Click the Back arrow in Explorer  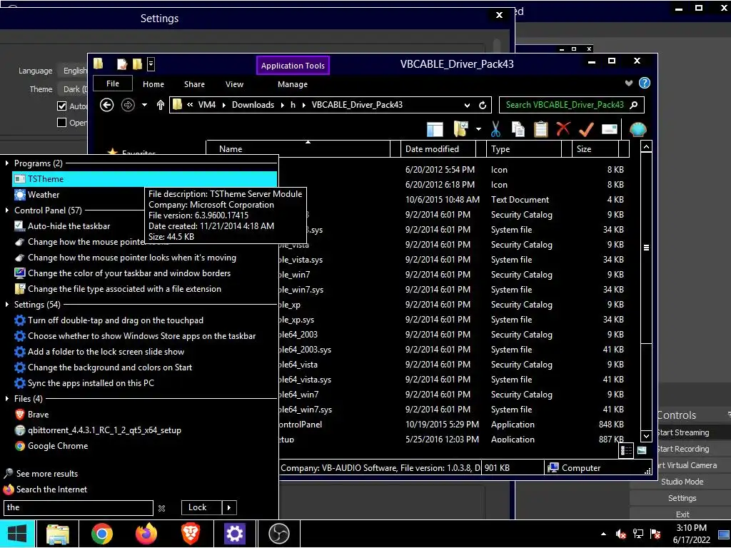click(107, 105)
